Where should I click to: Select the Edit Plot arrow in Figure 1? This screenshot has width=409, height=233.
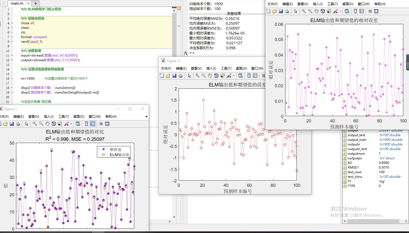tap(26, 124)
